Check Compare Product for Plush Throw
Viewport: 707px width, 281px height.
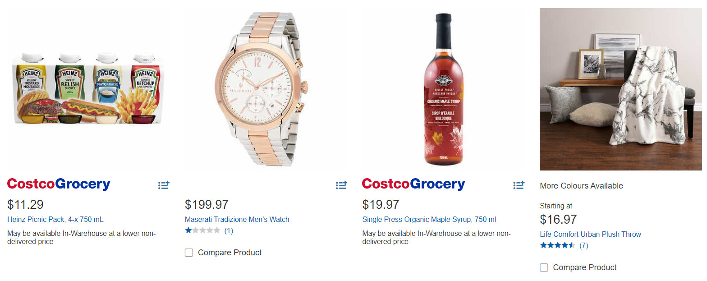pos(544,267)
